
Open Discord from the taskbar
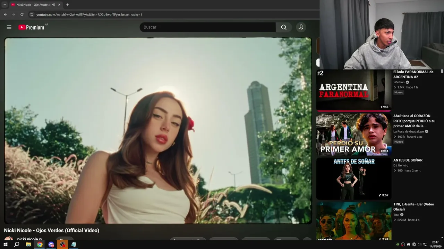coord(51,245)
